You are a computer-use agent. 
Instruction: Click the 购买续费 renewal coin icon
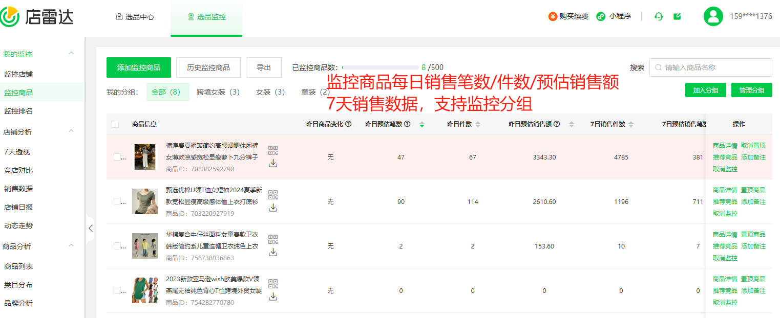(x=552, y=16)
